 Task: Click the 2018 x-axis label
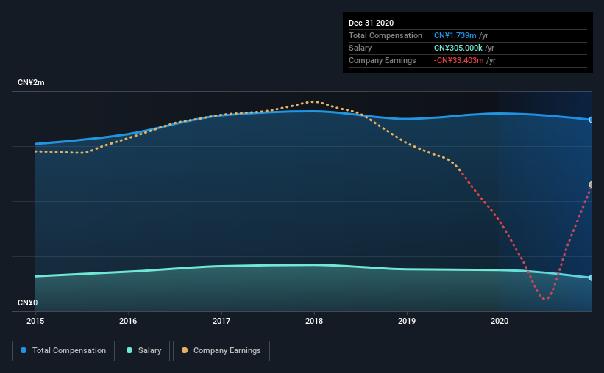(314, 321)
